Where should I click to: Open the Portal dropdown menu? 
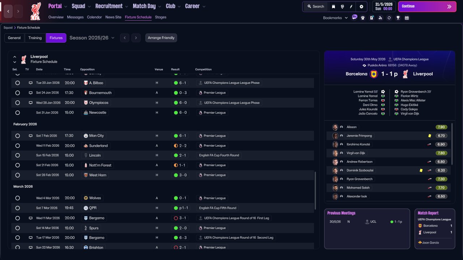pyautogui.click(x=58, y=6)
